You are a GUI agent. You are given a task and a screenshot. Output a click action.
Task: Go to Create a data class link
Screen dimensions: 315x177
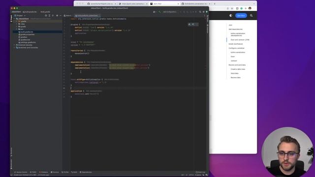click(x=238, y=69)
